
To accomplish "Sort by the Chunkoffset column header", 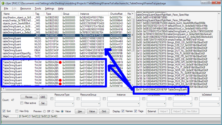I will [117, 14].
